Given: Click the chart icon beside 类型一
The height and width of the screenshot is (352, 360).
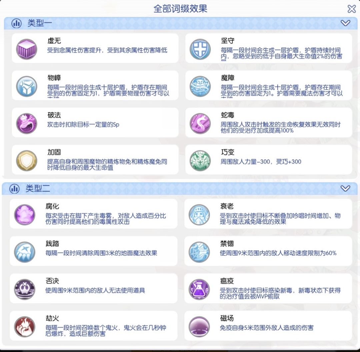Looking at the screenshot, I should click(x=17, y=23).
